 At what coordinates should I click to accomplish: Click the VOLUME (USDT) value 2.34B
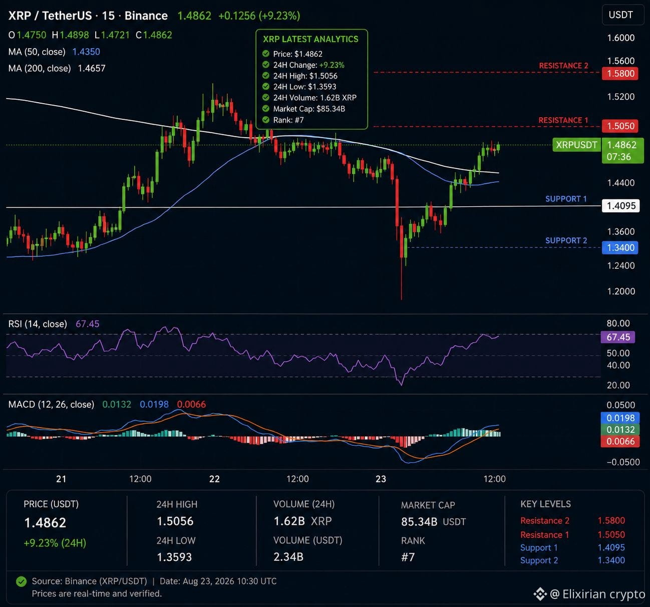coord(288,556)
